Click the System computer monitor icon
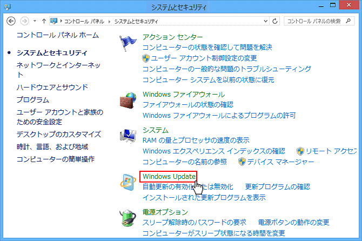Screen dimensions: 362x241 pos(128,136)
